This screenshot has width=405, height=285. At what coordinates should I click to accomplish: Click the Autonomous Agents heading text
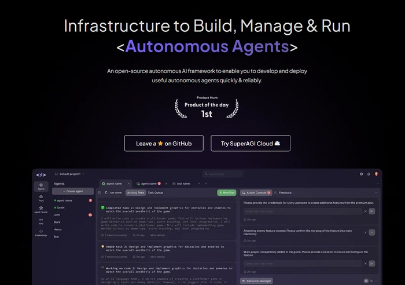[x=207, y=46]
